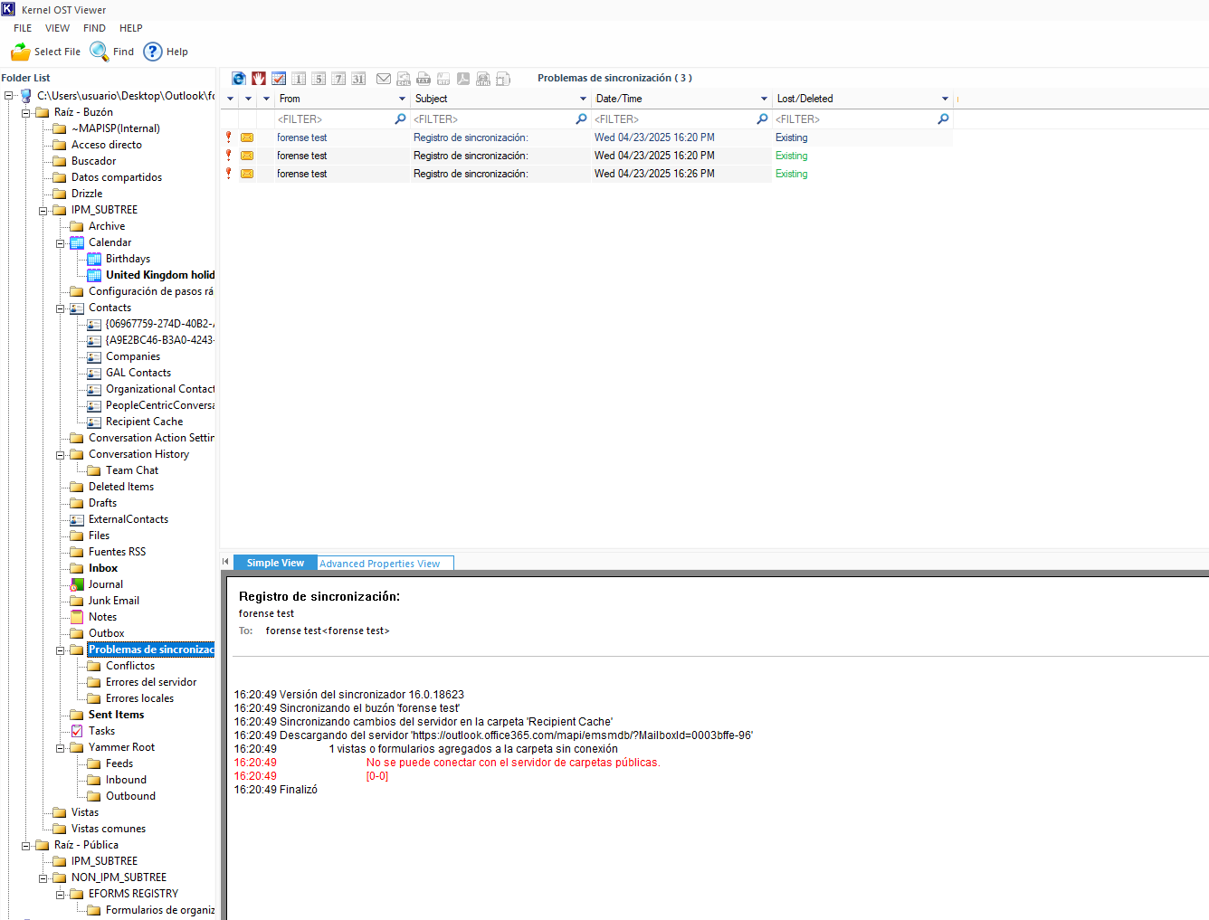Collapse the Problemas de sincronización node
The width and height of the screenshot is (1209, 920).
coord(60,650)
